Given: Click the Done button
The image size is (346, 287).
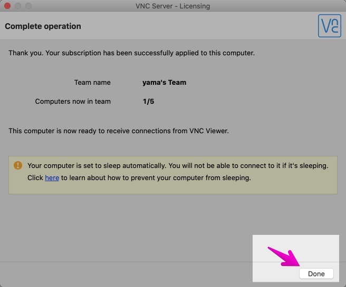Looking at the screenshot, I should pos(316,273).
